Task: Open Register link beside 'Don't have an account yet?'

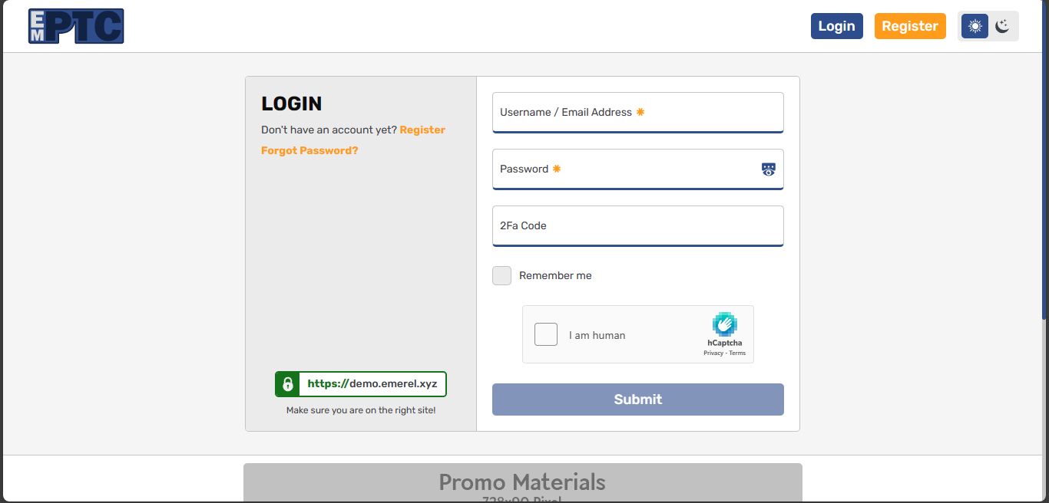Action: 422,130
